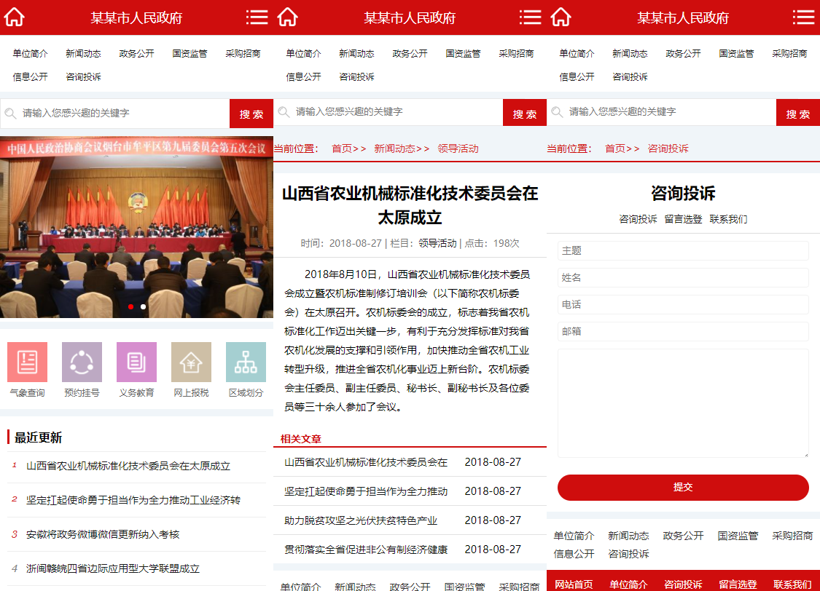Select the red carousel dot on the banner
Image resolution: width=820 pixels, height=591 pixels.
coord(130,306)
